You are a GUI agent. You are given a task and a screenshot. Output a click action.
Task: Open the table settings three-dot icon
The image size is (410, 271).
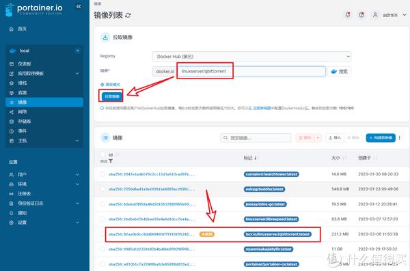399,138
